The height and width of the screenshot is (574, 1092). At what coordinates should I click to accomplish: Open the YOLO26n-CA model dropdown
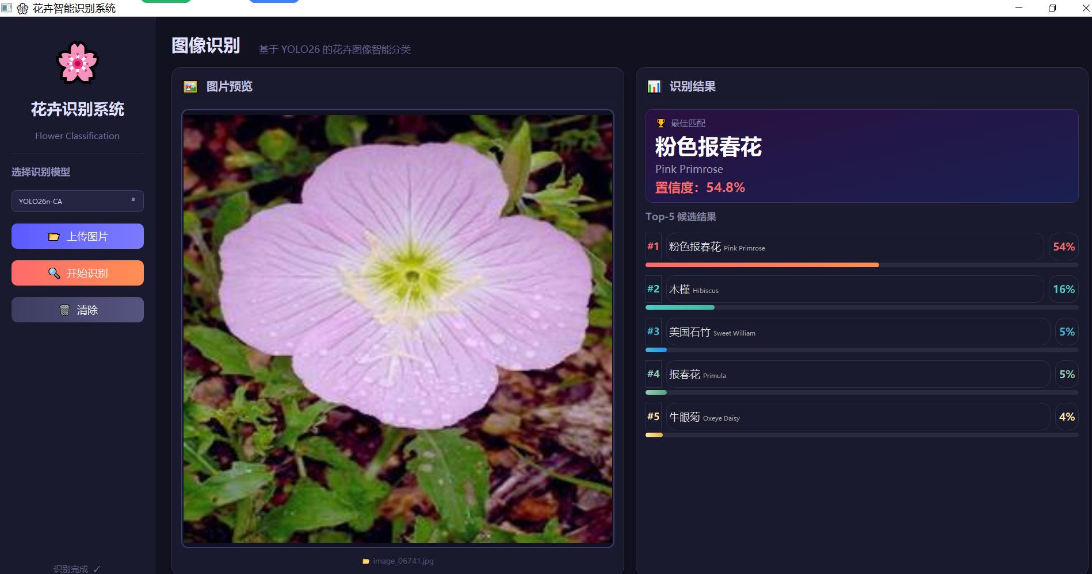coord(77,201)
